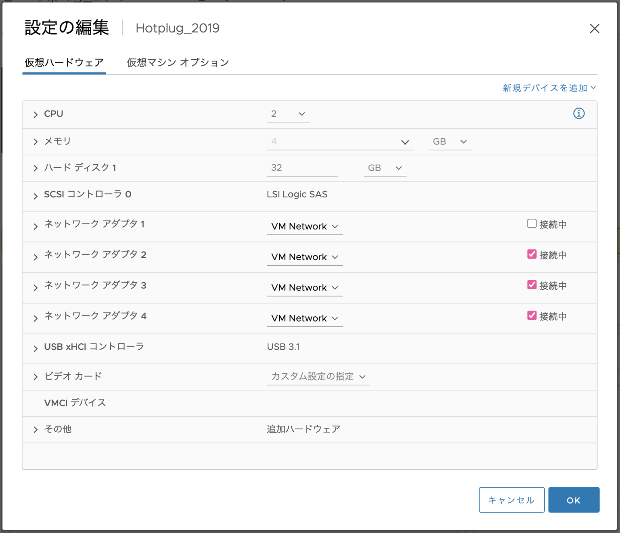Screen dimensions: 620x533
Task: Click the CPU info icon
Action: (578, 113)
